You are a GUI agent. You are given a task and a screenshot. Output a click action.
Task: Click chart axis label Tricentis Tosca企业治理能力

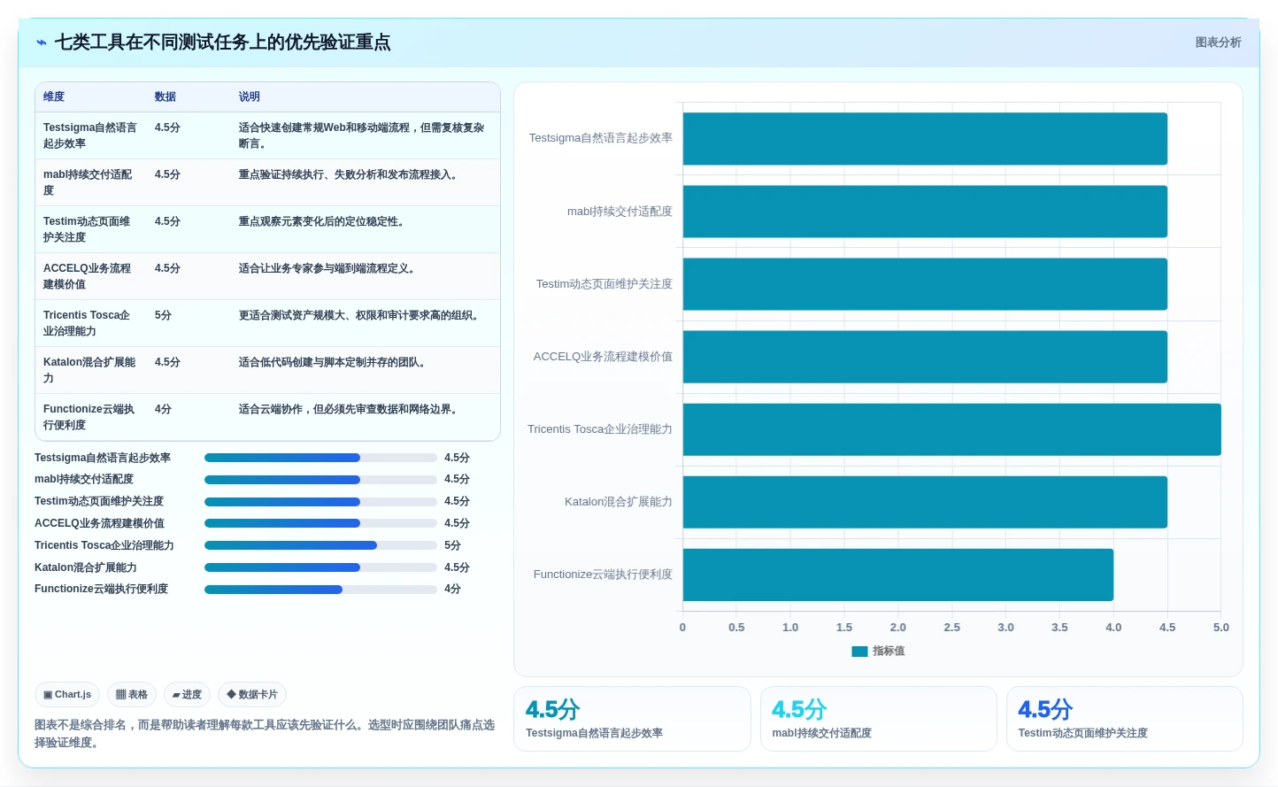pos(600,429)
